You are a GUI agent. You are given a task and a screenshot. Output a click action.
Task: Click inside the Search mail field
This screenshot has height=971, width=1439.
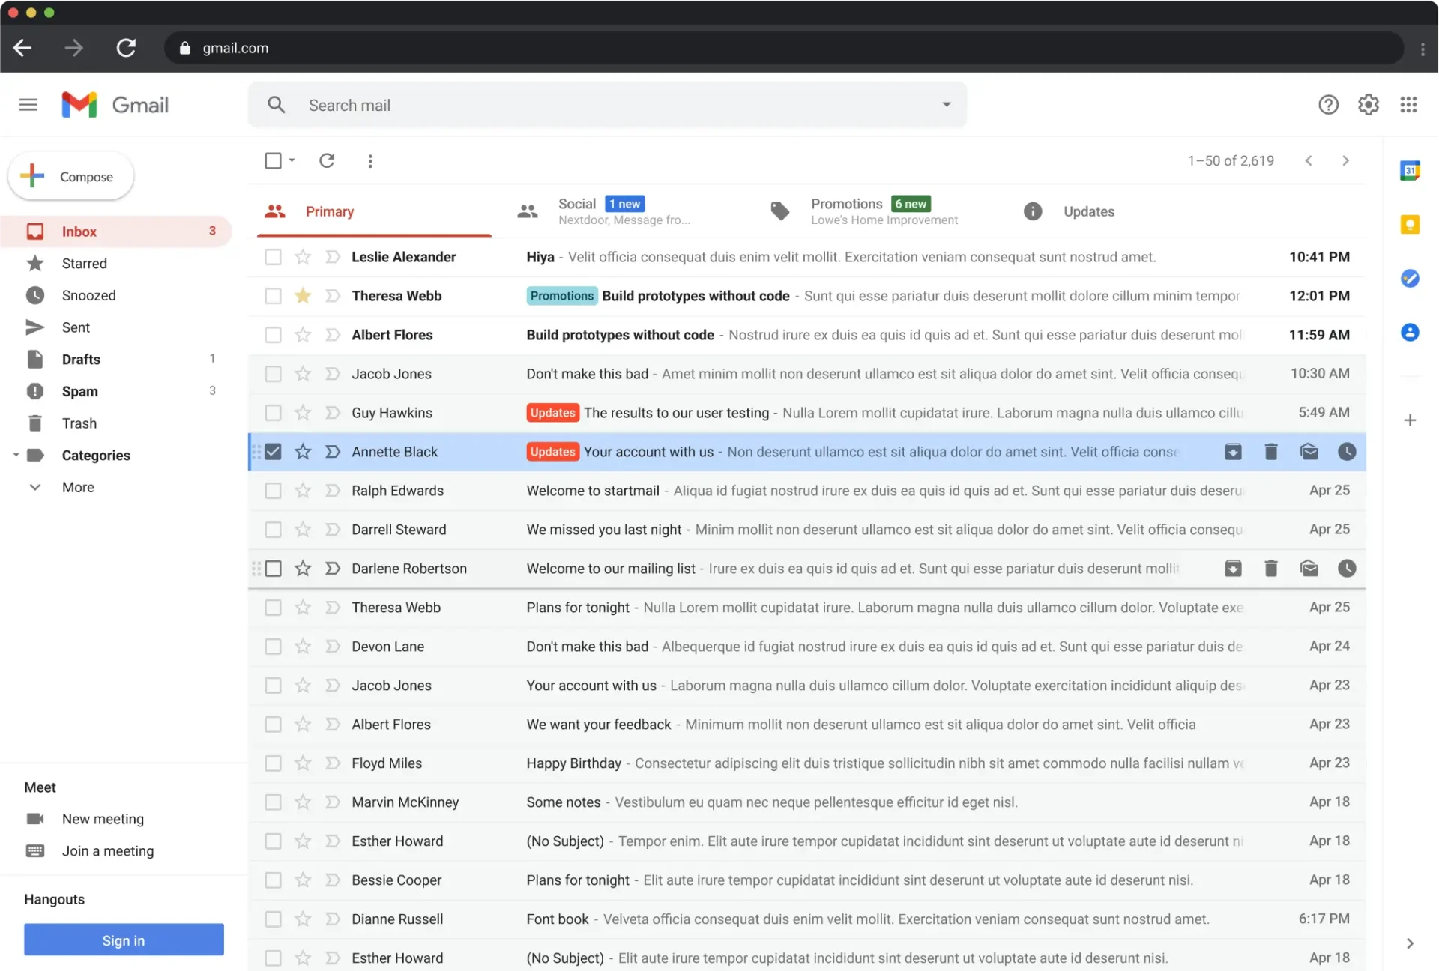coord(525,105)
